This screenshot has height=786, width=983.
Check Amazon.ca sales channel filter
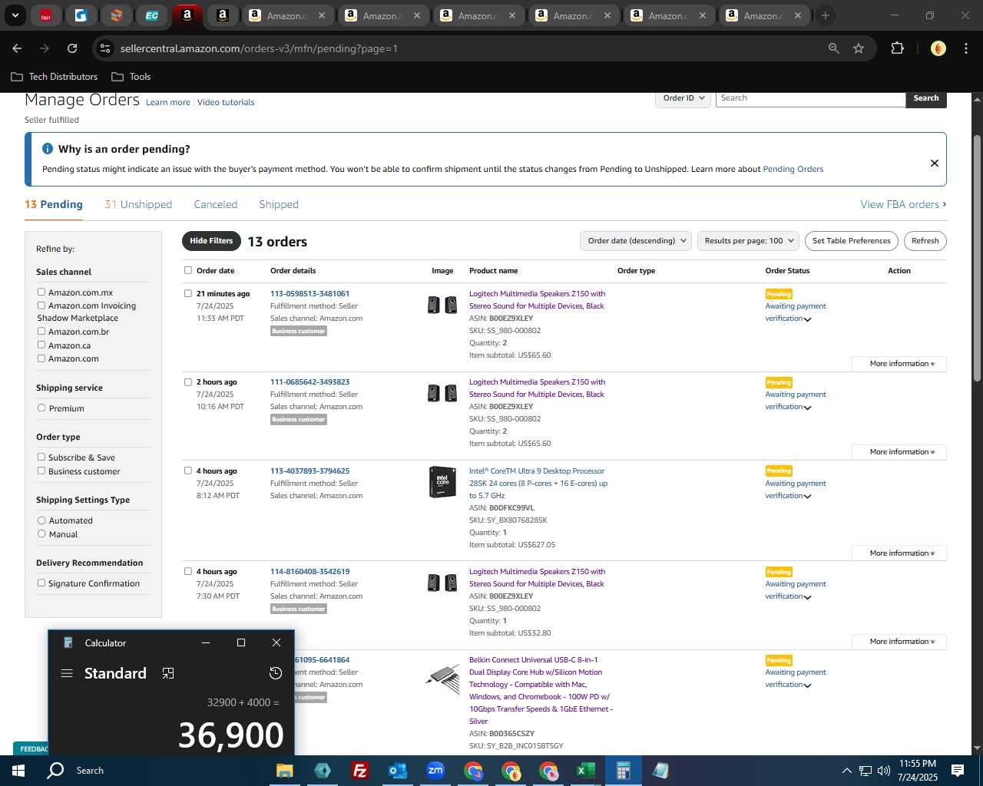coord(41,345)
